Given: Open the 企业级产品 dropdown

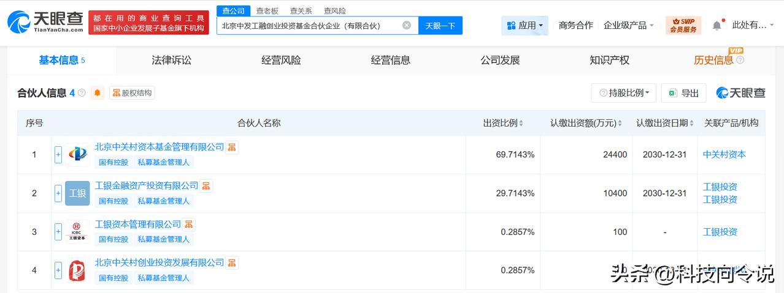Looking at the screenshot, I should point(629,25).
